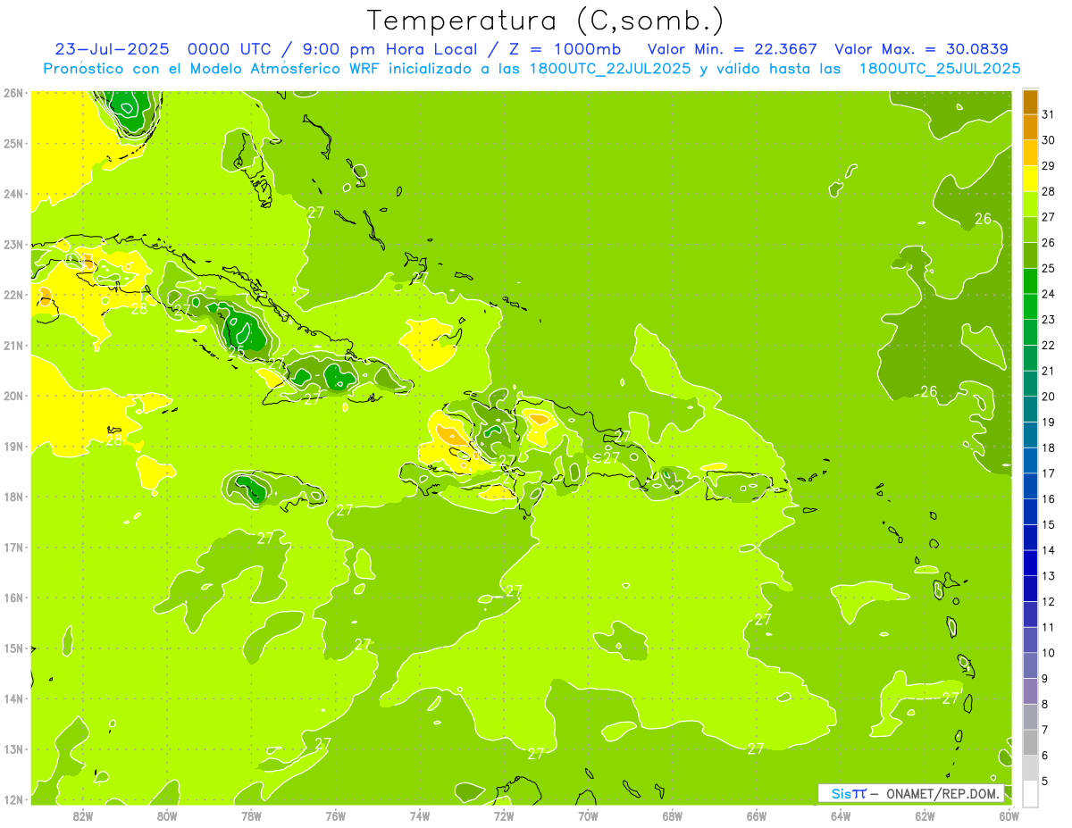Click the "18N" latitude axis label
The width and height of the screenshot is (1072, 828).
coord(13,497)
